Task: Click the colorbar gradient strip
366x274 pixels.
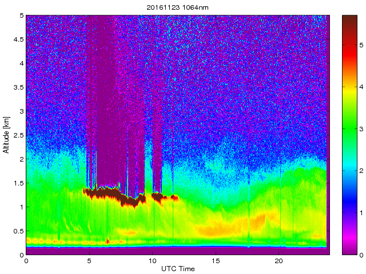Action: (x=349, y=135)
